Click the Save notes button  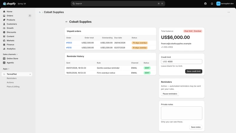pos(196,127)
